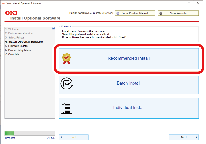Click the Batch Install checklist icon
The height and width of the screenshot is (144, 206).
tap(67, 83)
